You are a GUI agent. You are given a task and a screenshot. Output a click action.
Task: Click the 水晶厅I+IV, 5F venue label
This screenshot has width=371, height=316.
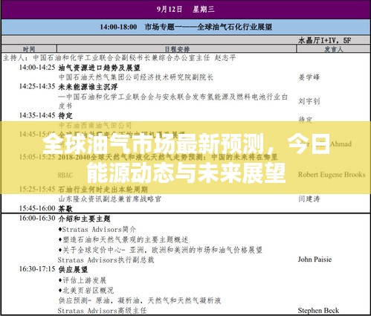pyautogui.click(x=325, y=40)
